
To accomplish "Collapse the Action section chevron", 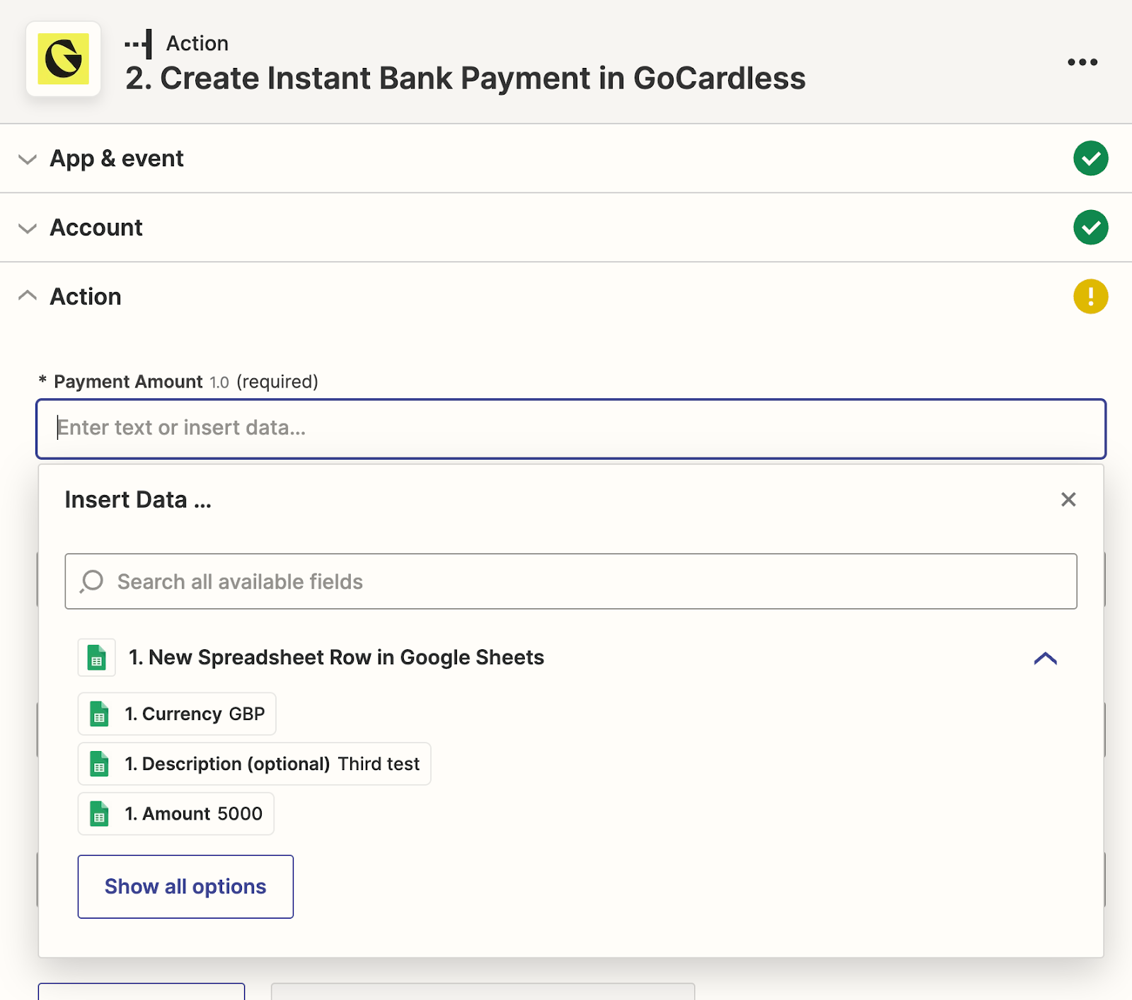I will (x=28, y=296).
